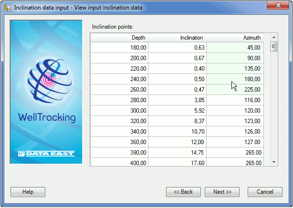Select inclination cell 3,85
Screen dimensions: 293x208
pyautogui.click(x=177, y=100)
